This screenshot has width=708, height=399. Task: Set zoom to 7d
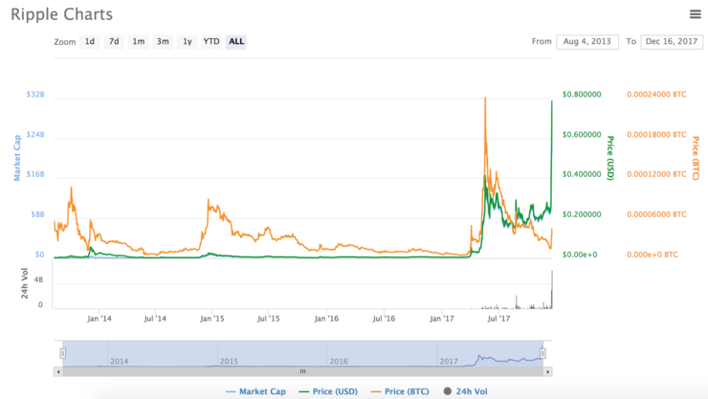coord(114,41)
